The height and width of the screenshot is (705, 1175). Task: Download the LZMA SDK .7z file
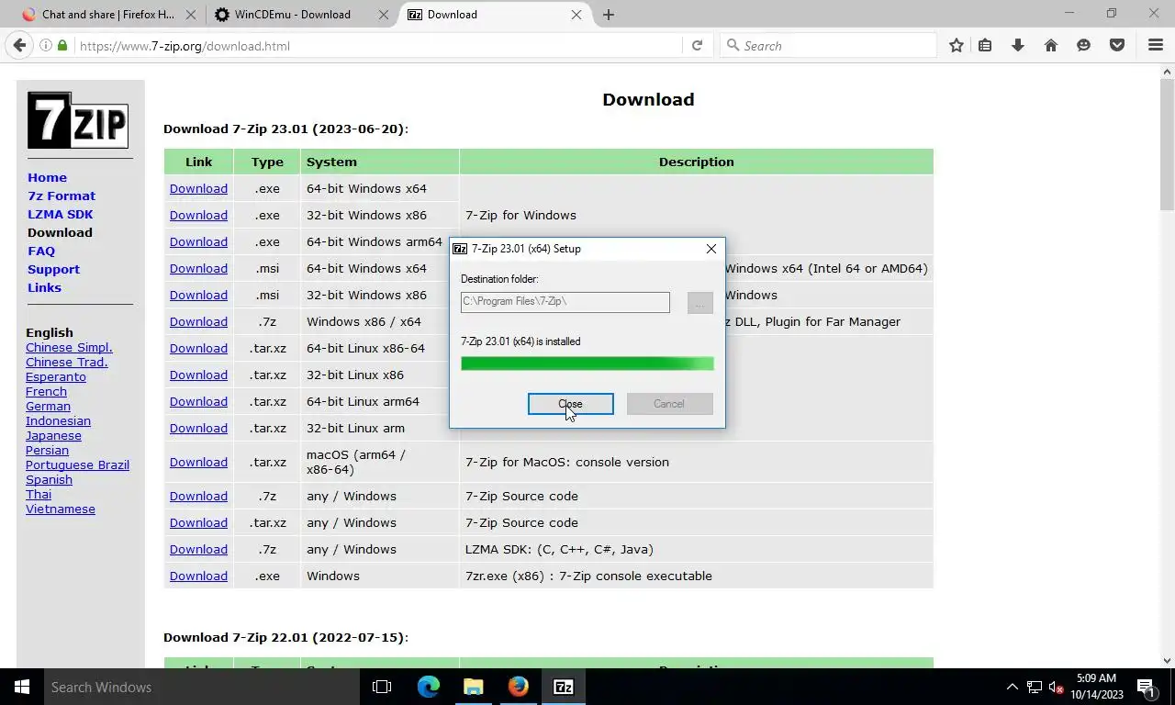[x=198, y=549]
